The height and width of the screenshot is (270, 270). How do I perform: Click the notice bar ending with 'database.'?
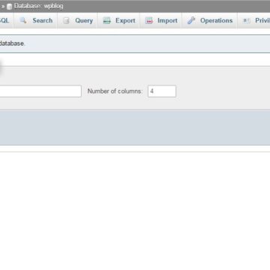click(135, 43)
